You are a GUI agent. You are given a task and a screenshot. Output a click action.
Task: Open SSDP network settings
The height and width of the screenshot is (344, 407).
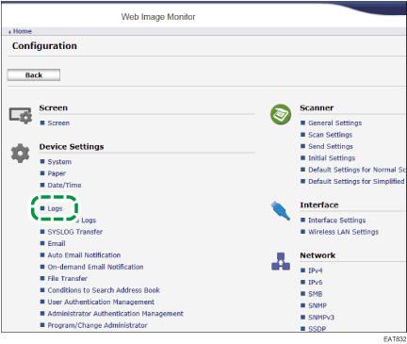click(x=317, y=329)
